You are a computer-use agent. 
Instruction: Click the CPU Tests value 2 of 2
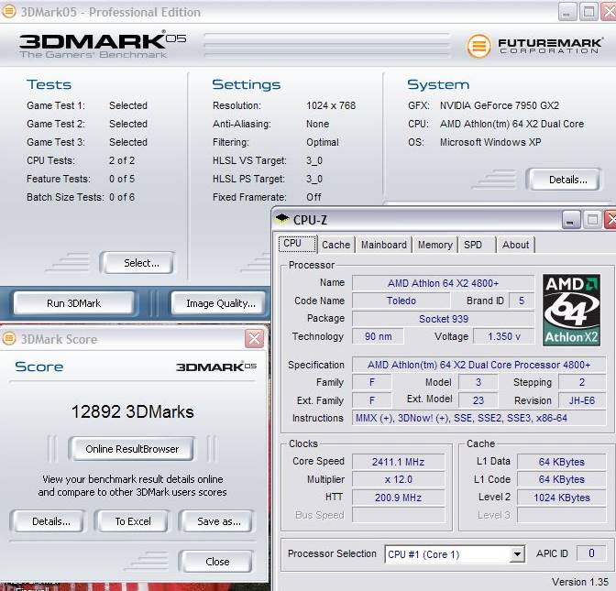tap(122, 160)
